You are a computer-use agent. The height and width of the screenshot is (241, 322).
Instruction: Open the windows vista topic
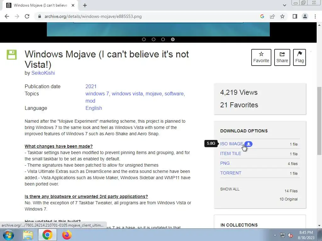tap(127, 94)
